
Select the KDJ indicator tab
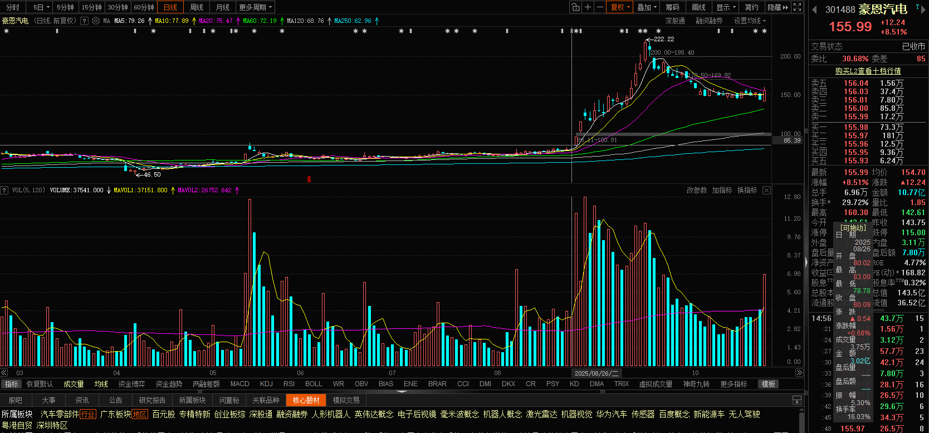(x=266, y=384)
